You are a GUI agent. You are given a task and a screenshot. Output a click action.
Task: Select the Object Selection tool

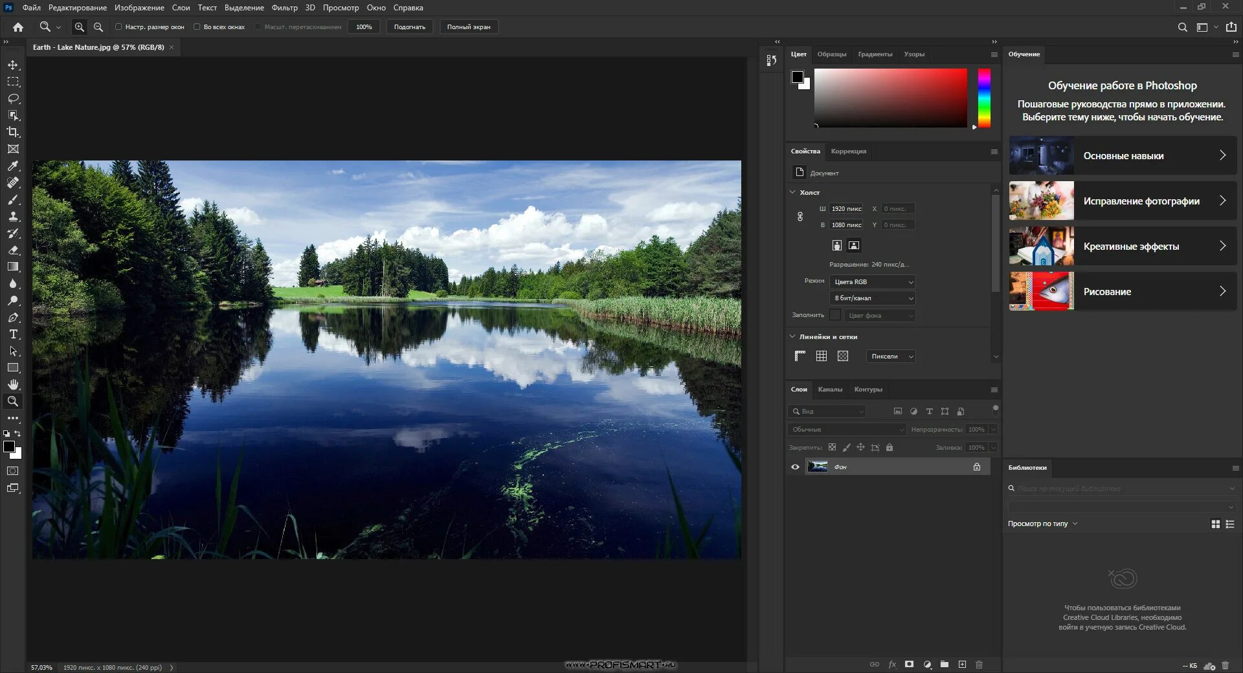(13, 115)
